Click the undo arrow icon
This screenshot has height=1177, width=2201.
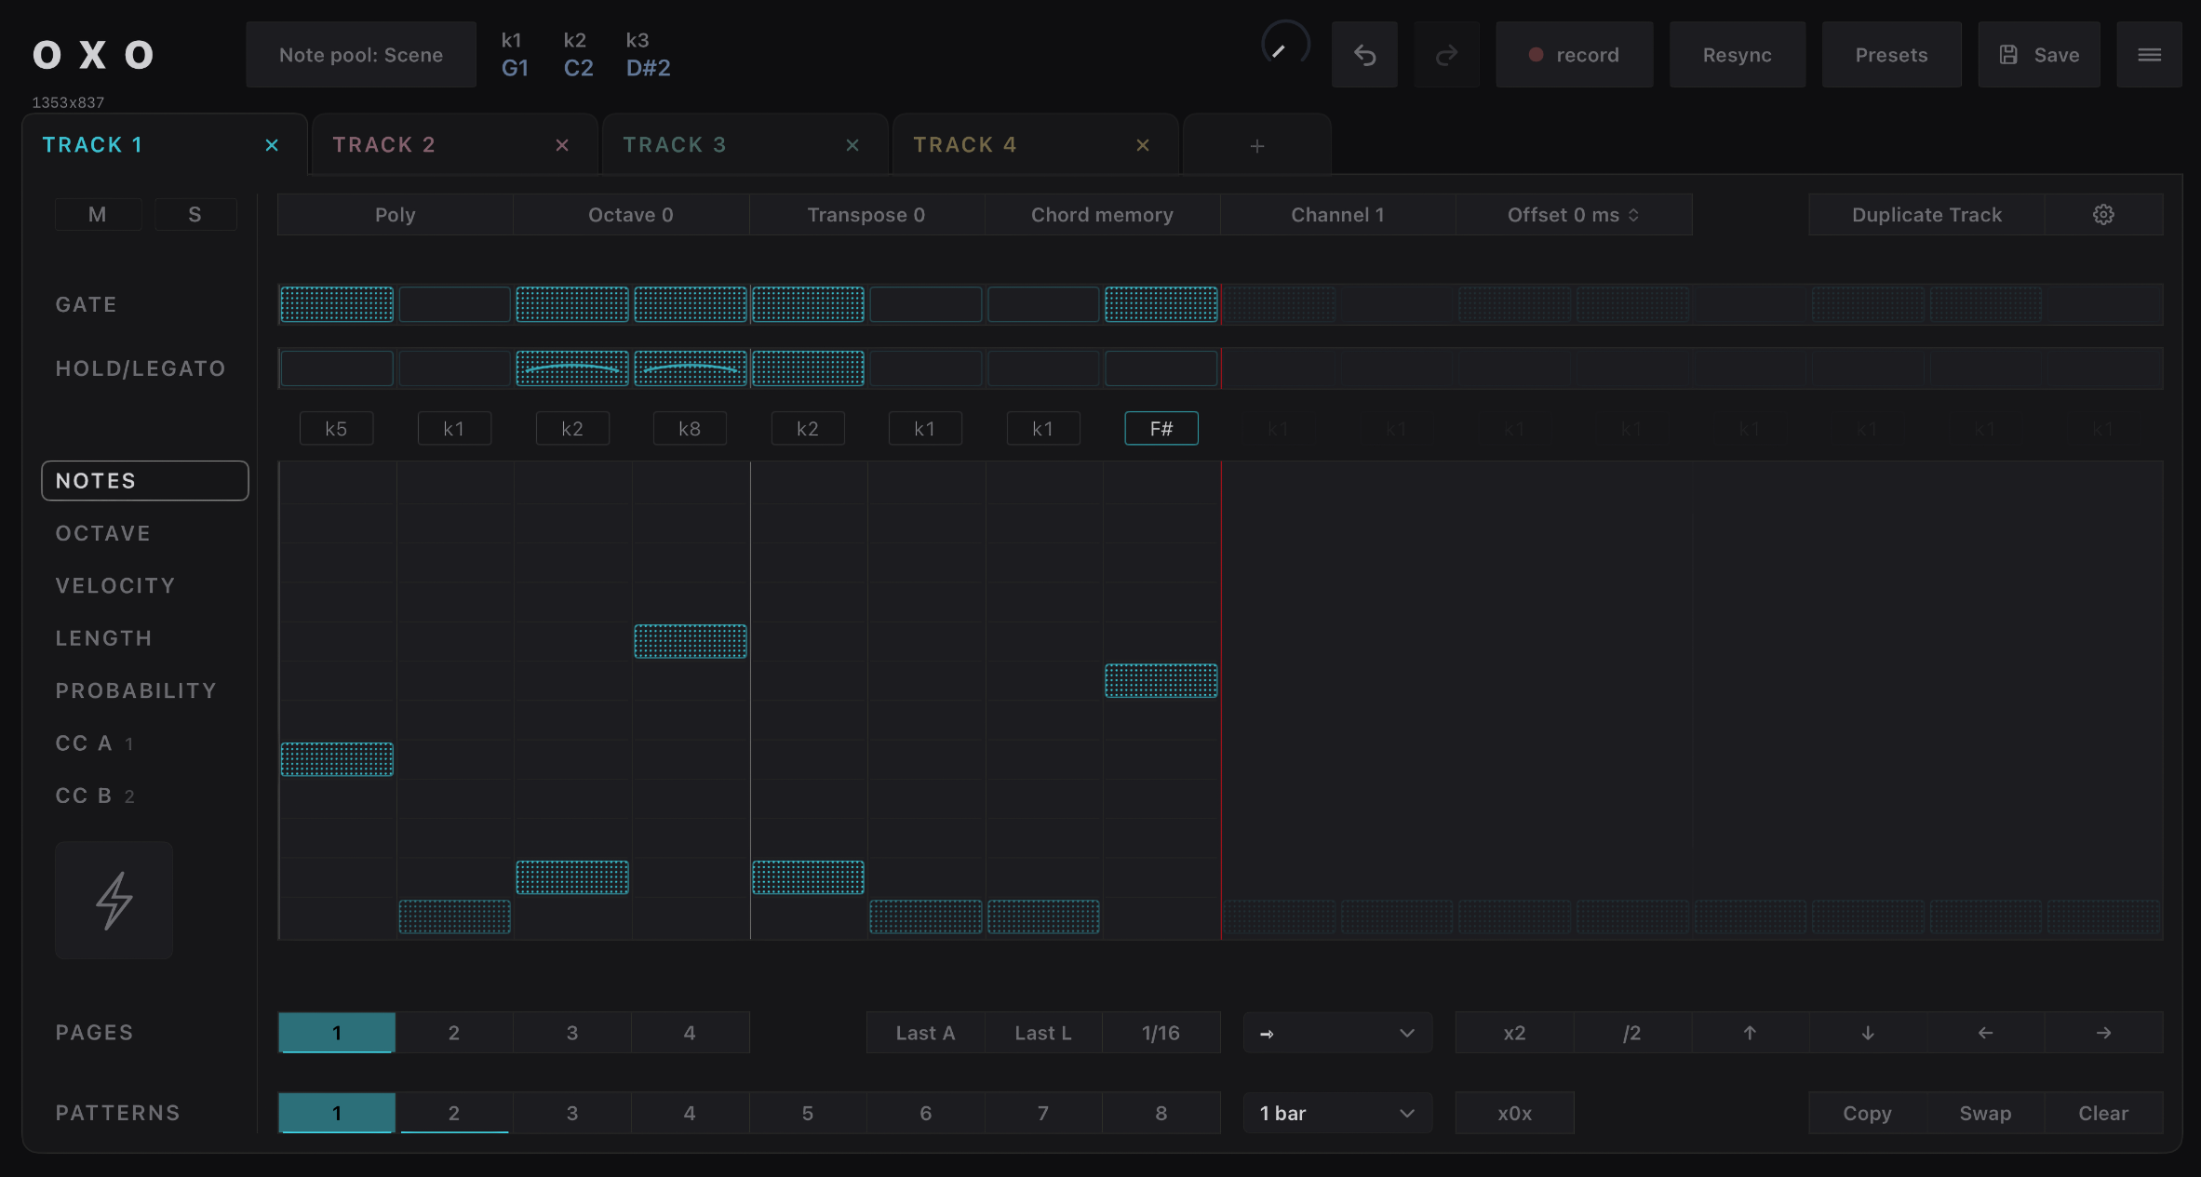pos(1364,55)
